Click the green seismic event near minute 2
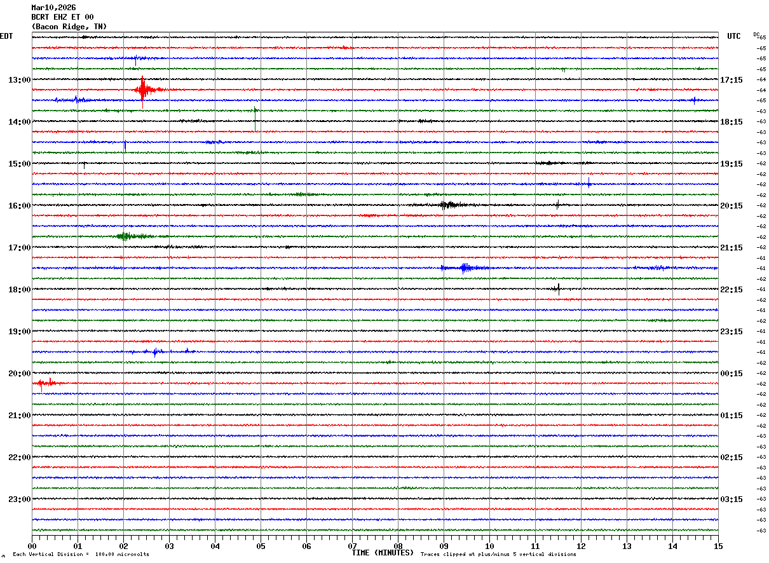 point(126,236)
